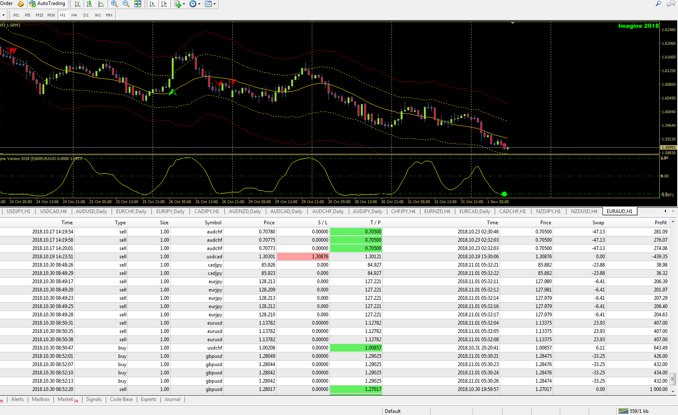The height and width of the screenshot is (415, 678).
Task: Open the indicators list dropdown arrow
Action: [184, 4]
